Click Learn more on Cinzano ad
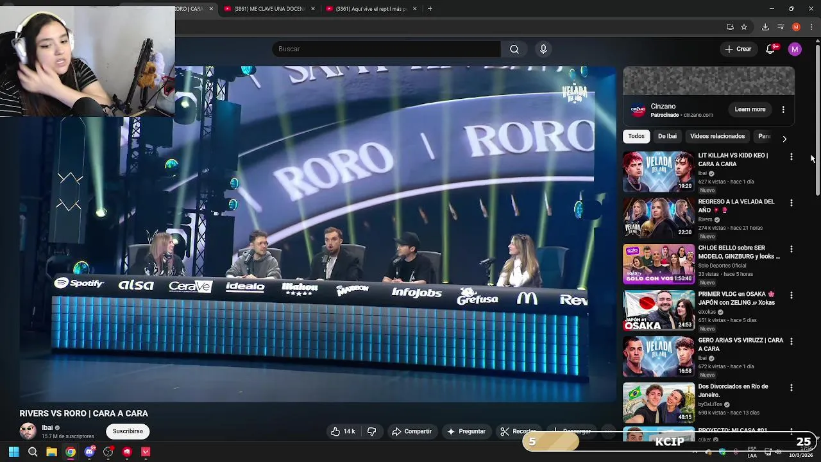 tap(750, 109)
